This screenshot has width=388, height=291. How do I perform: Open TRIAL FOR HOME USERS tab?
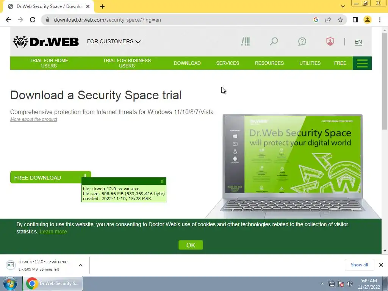(49, 63)
